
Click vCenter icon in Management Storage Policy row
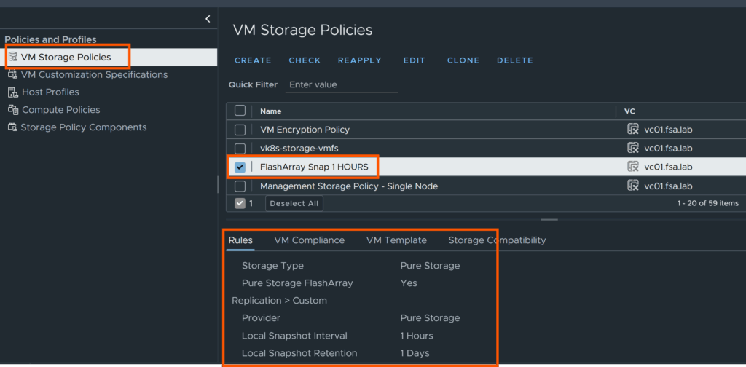633,186
